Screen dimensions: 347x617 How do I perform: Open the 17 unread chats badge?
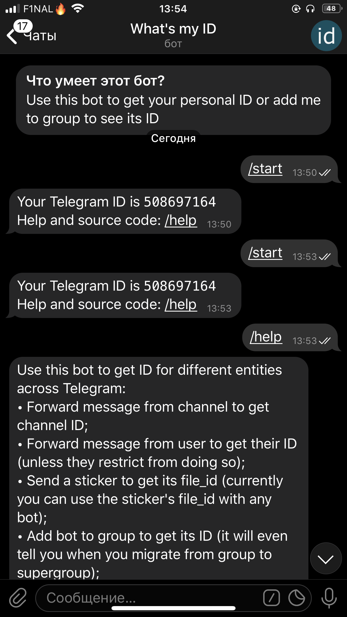(23, 26)
